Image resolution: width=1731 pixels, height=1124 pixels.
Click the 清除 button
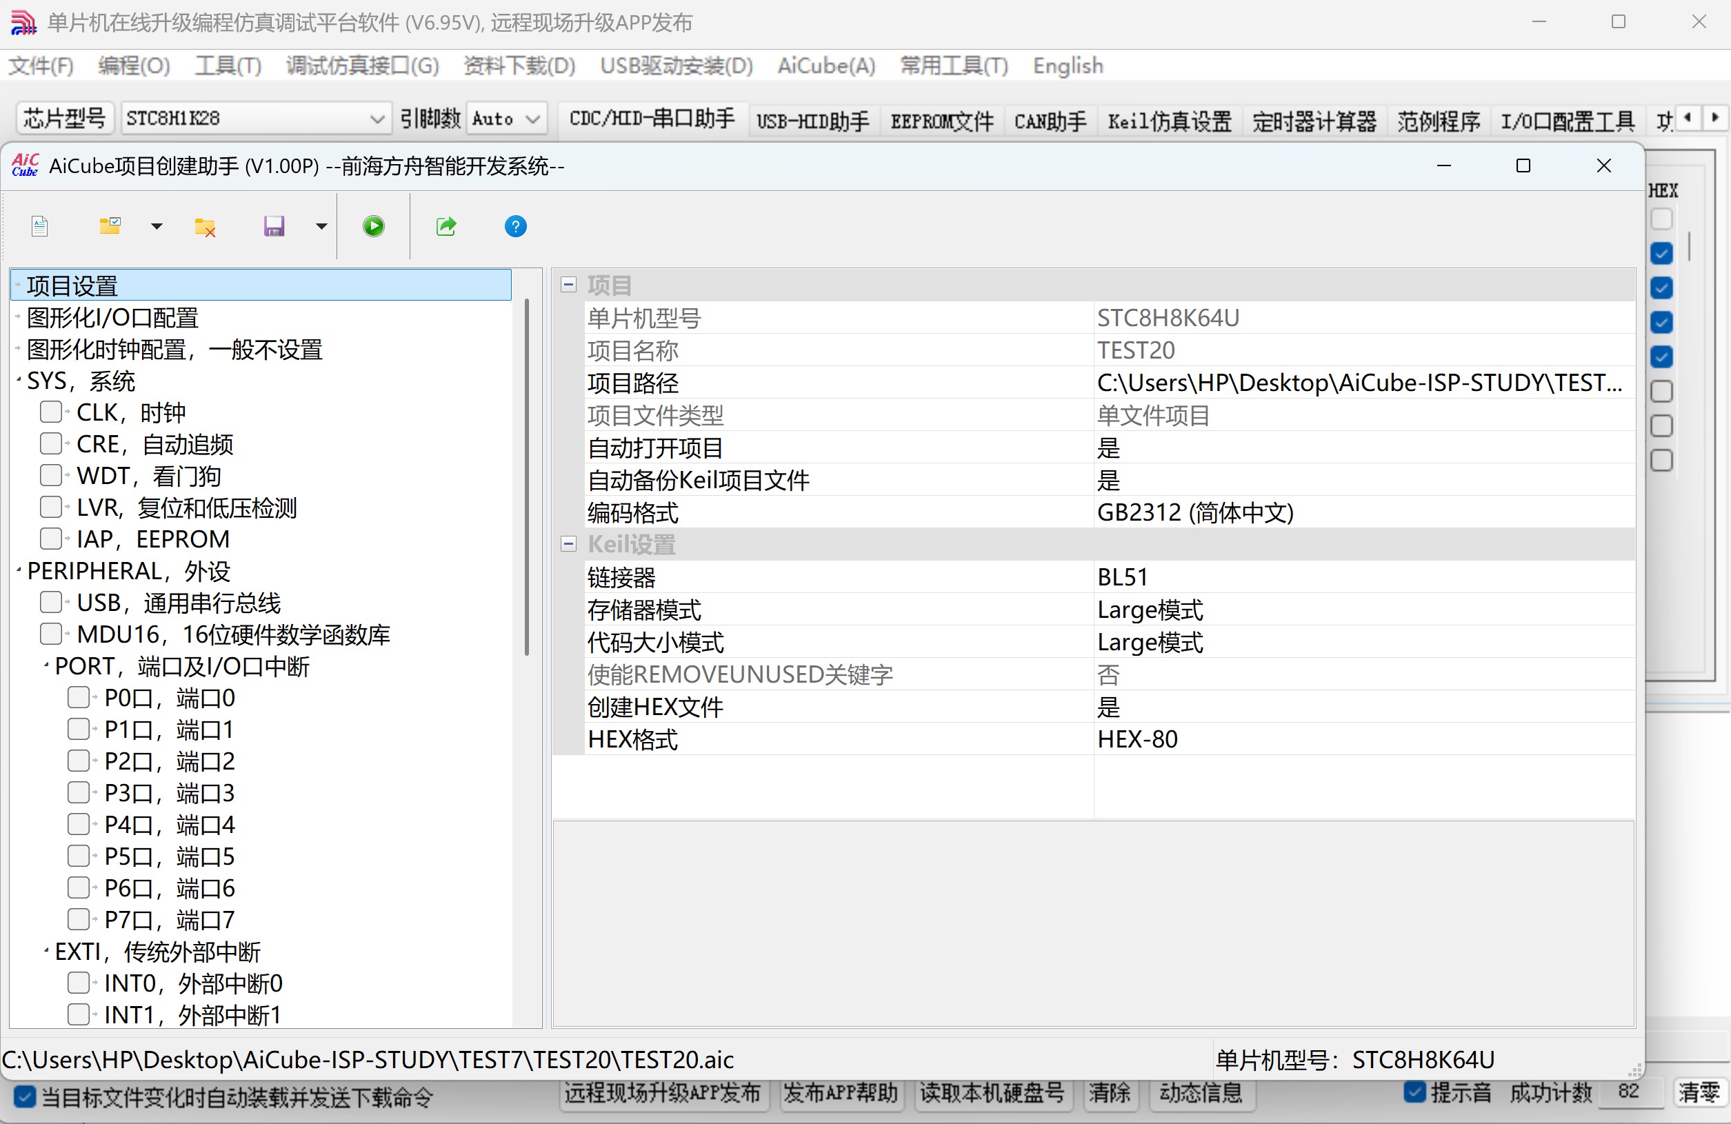click(x=1109, y=1093)
